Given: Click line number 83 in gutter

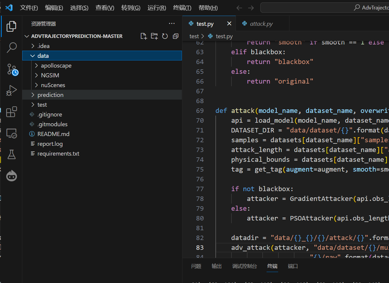Looking at the screenshot, I should pyautogui.click(x=200, y=247).
